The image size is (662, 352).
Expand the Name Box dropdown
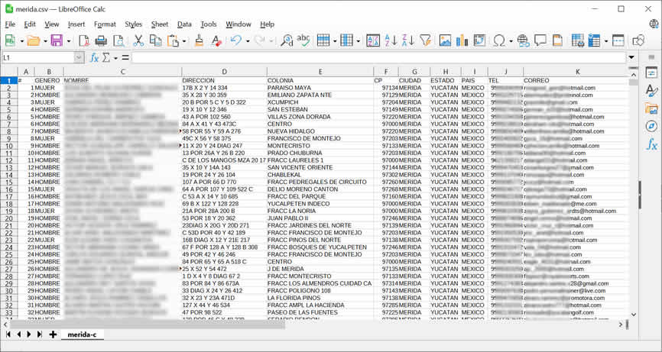click(x=79, y=58)
